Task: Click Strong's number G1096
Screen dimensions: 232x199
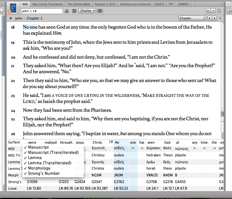Action: pyautogui.click(x=32, y=182)
